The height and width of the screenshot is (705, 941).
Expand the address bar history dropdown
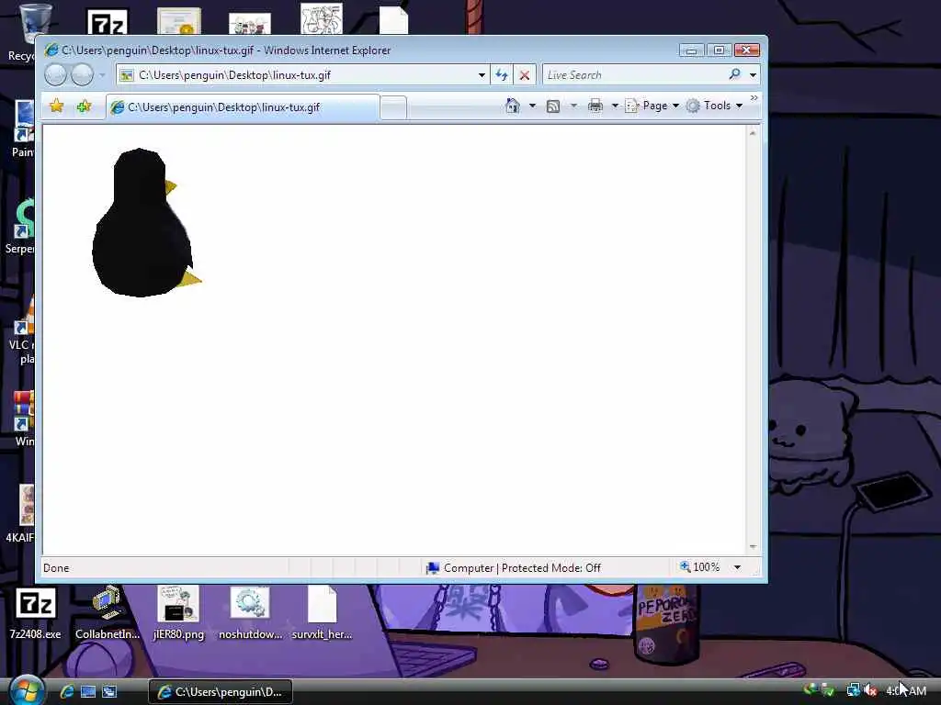click(482, 75)
